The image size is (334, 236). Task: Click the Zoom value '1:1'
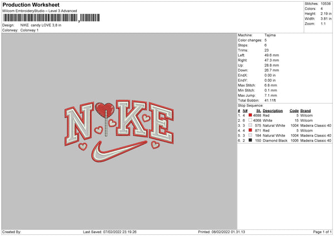click(323, 23)
